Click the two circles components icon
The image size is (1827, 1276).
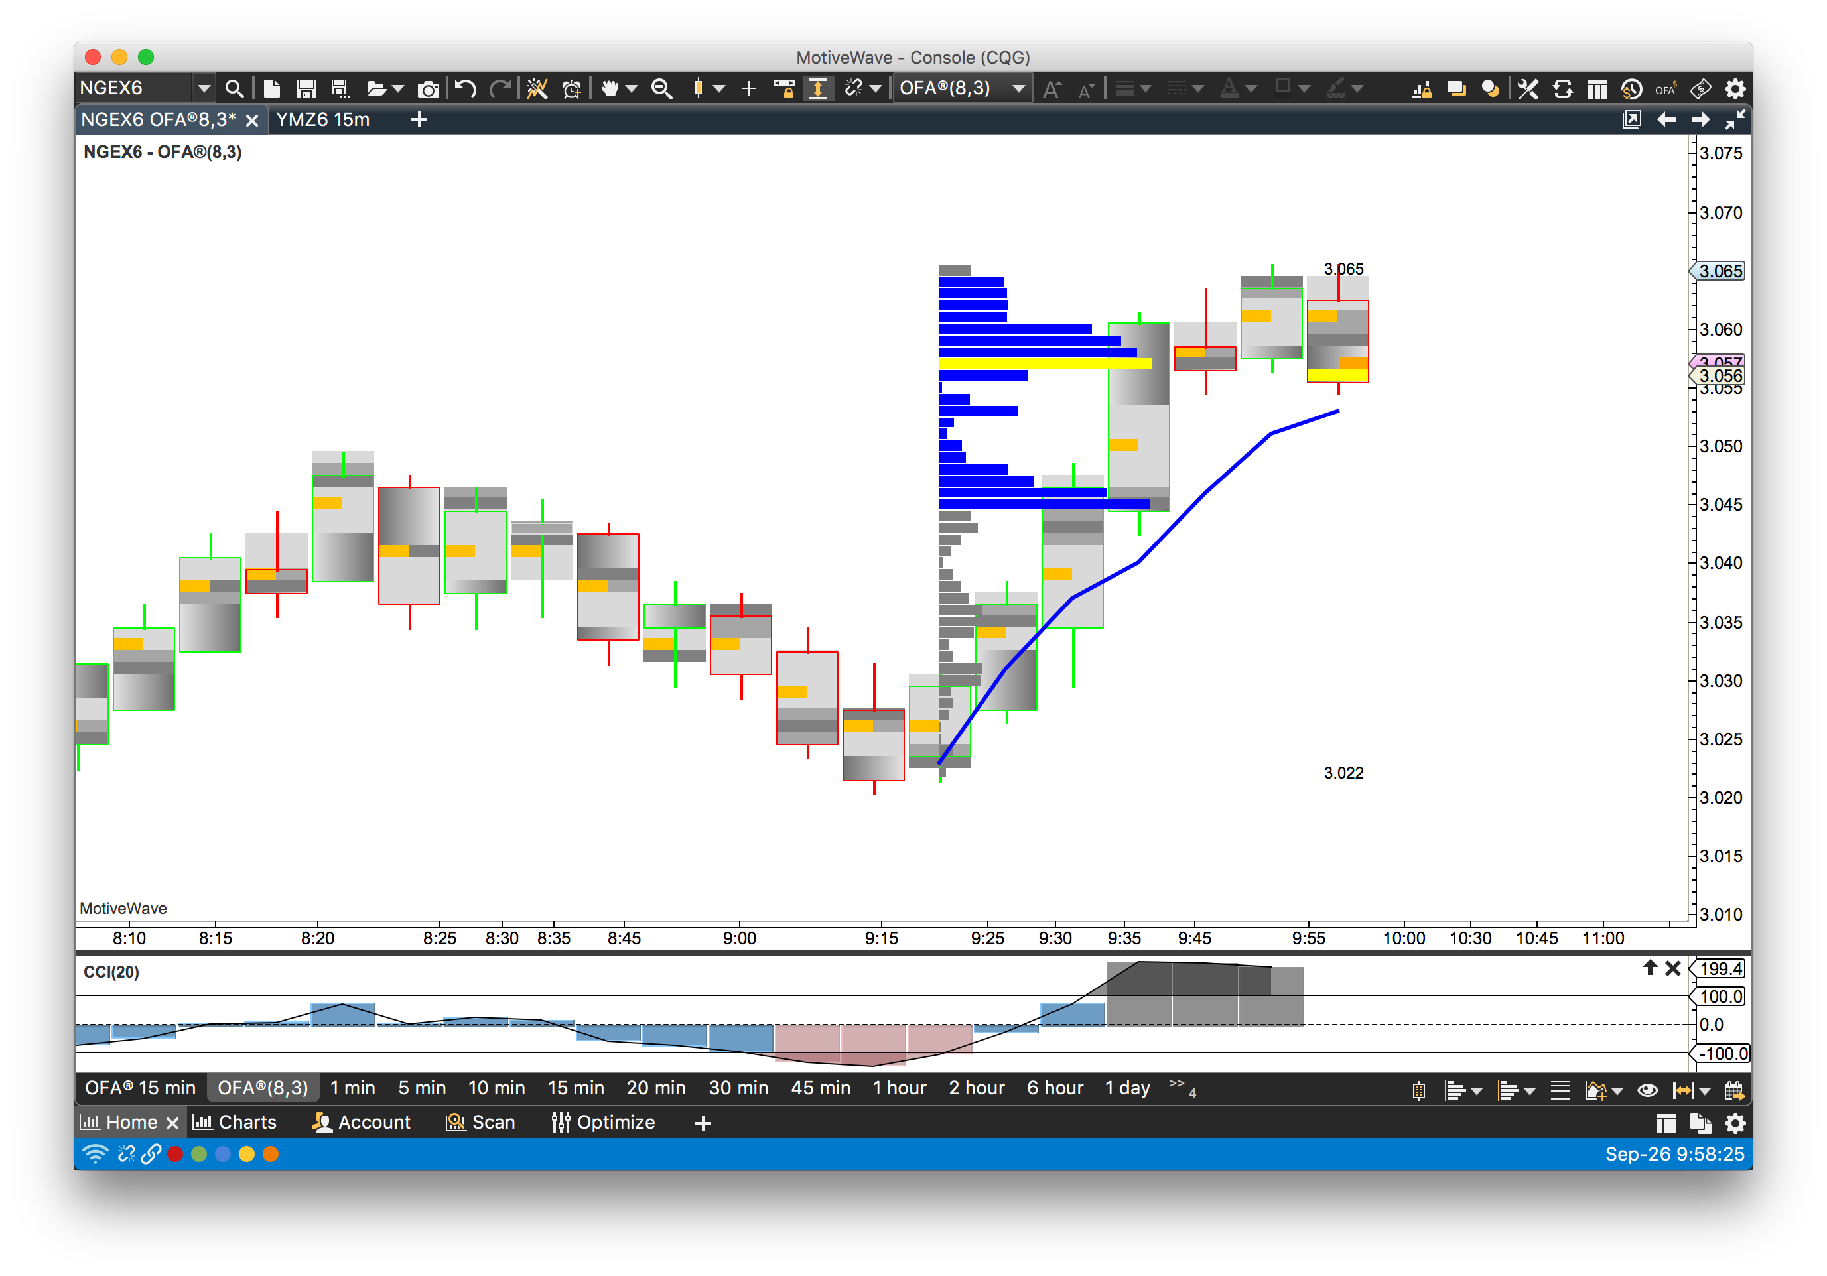1491,88
